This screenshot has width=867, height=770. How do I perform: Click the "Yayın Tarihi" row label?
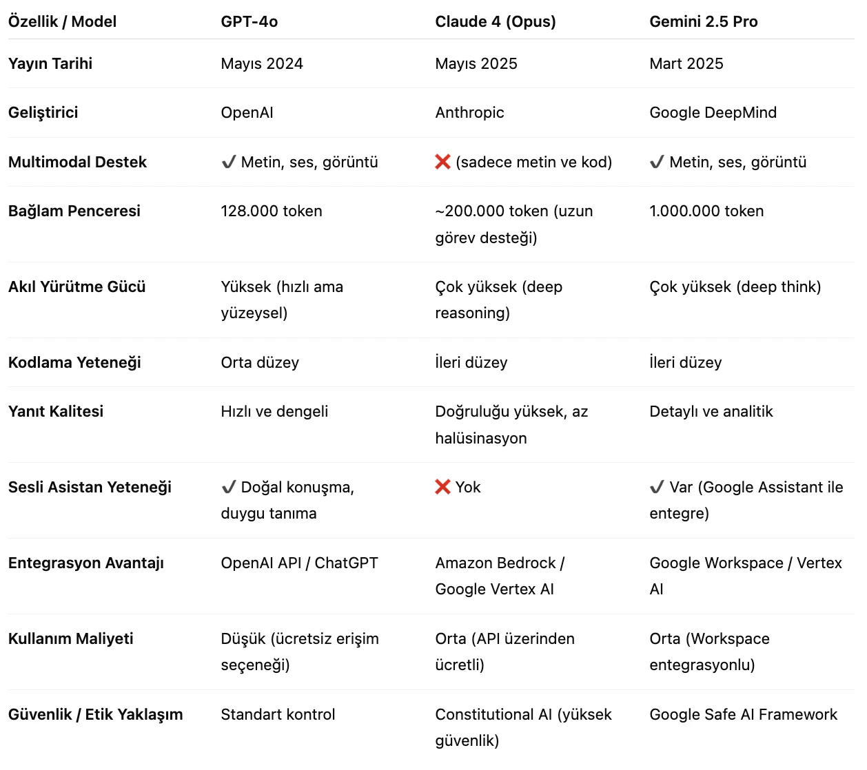click(x=50, y=63)
